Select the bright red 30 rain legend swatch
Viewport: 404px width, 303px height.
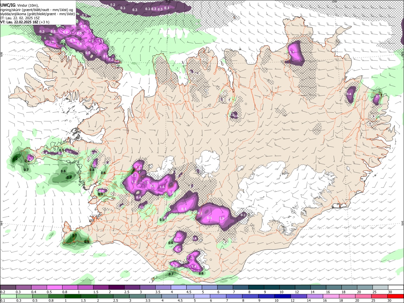point(396,296)
